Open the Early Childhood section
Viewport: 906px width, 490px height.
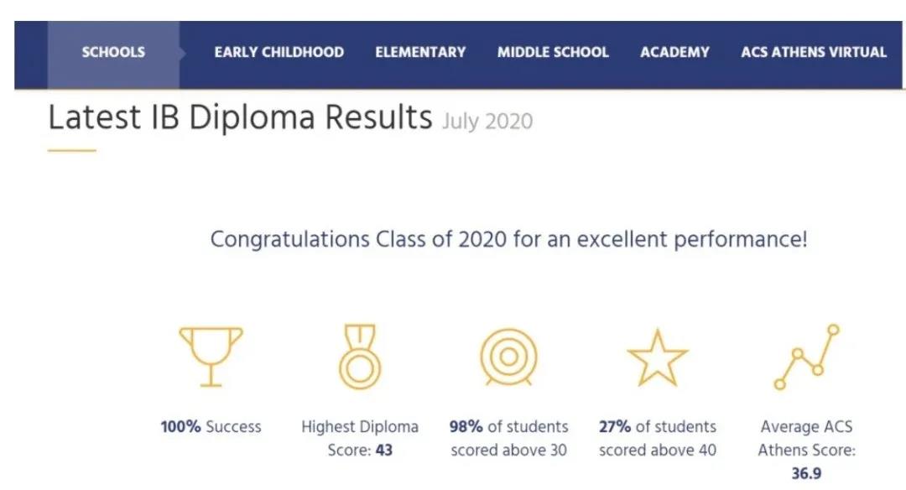279,53
